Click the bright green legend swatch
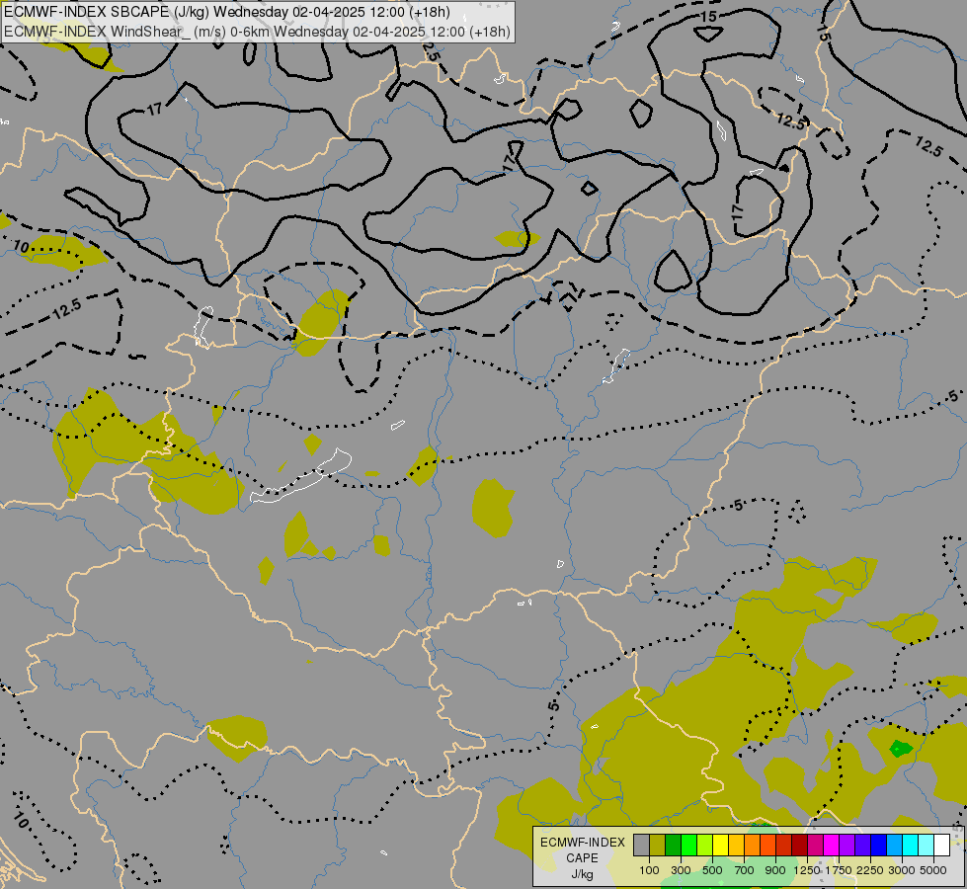967x889 pixels. tap(688, 845)
